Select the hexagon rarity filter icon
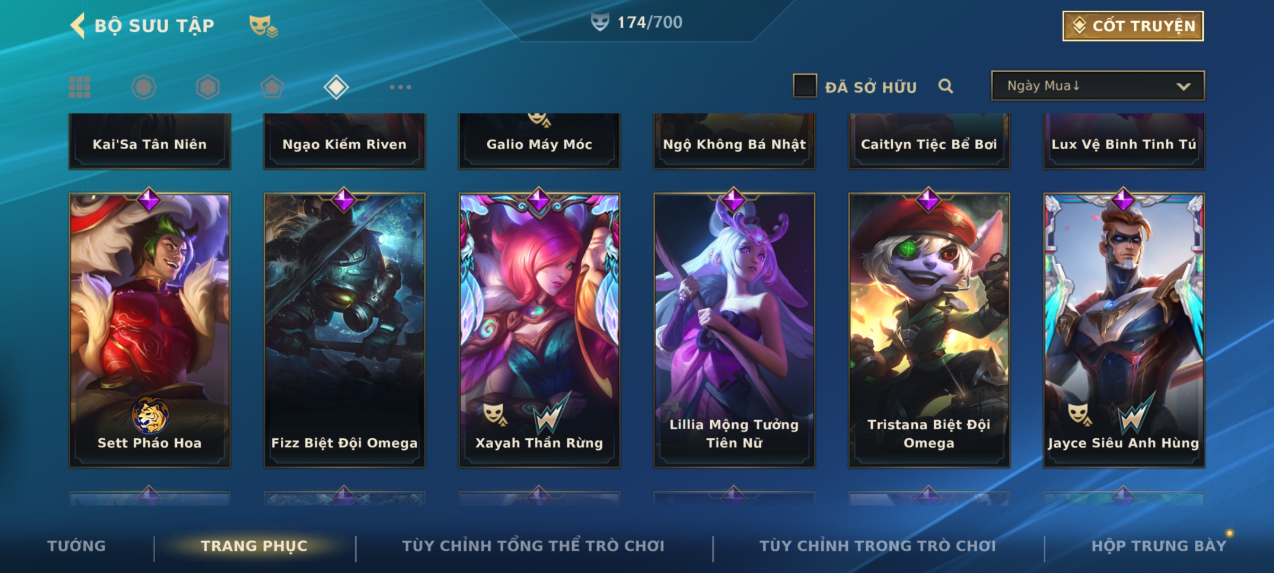 click(208, 87)
